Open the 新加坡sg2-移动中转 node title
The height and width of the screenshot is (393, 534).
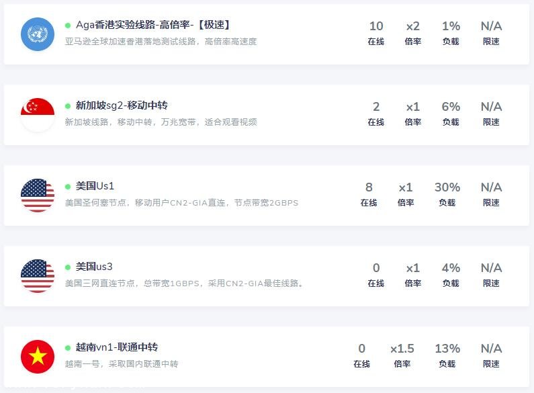[x=122, y=105]
